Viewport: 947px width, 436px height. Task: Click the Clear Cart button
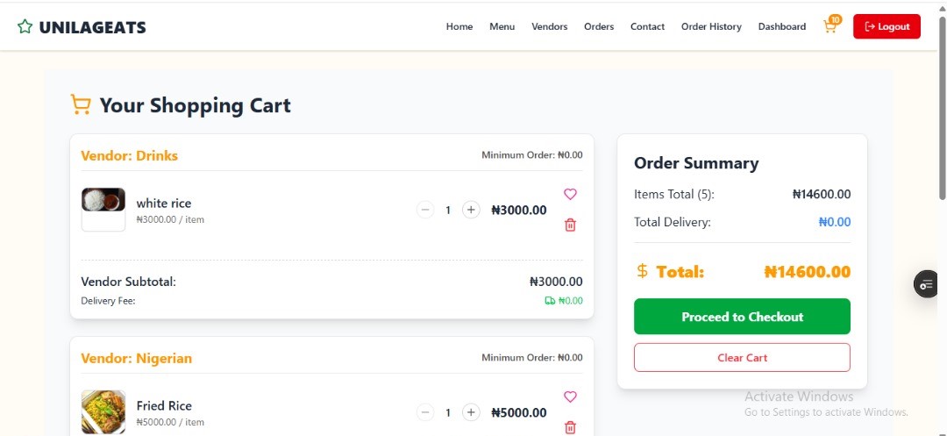[742, 358]
